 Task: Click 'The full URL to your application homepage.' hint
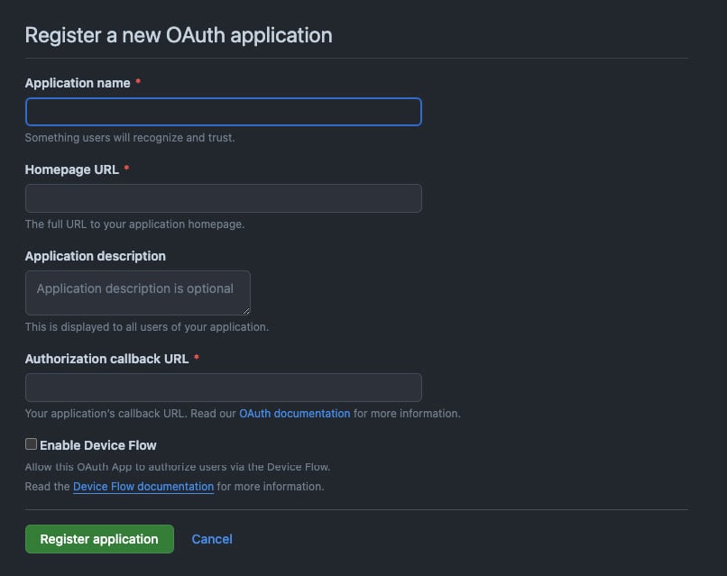pos(134,224)
